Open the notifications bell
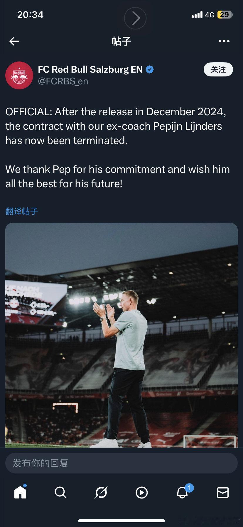243x527 pixels. point(182,492)
